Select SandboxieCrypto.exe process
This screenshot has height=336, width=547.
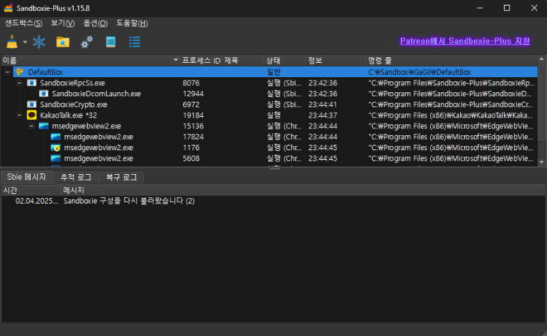(x=74, y=104)
